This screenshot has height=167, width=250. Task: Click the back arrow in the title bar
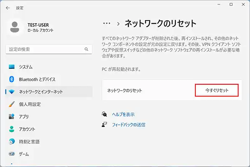7,8
